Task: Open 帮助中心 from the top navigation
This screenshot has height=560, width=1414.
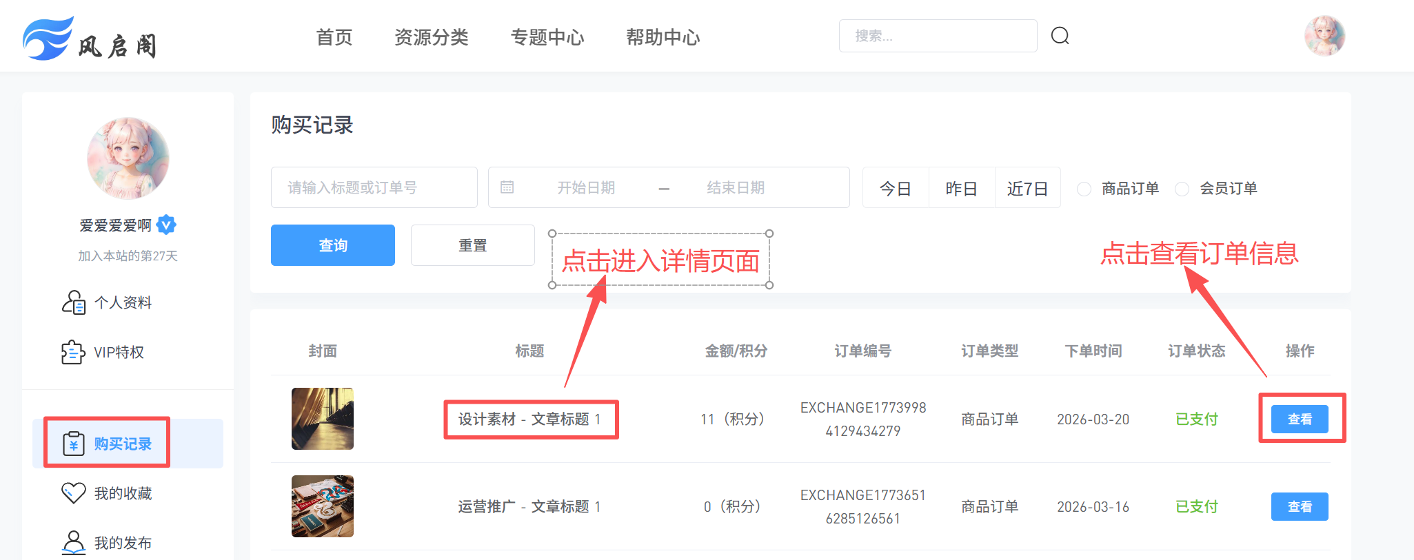Action: tap(663, 37)
